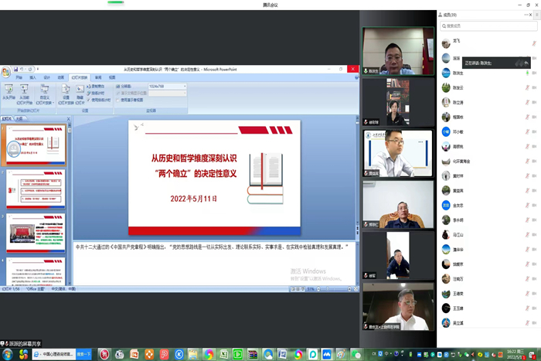
Task: Click the more options dots in members panel header
Action: click(x=526, y=15)
